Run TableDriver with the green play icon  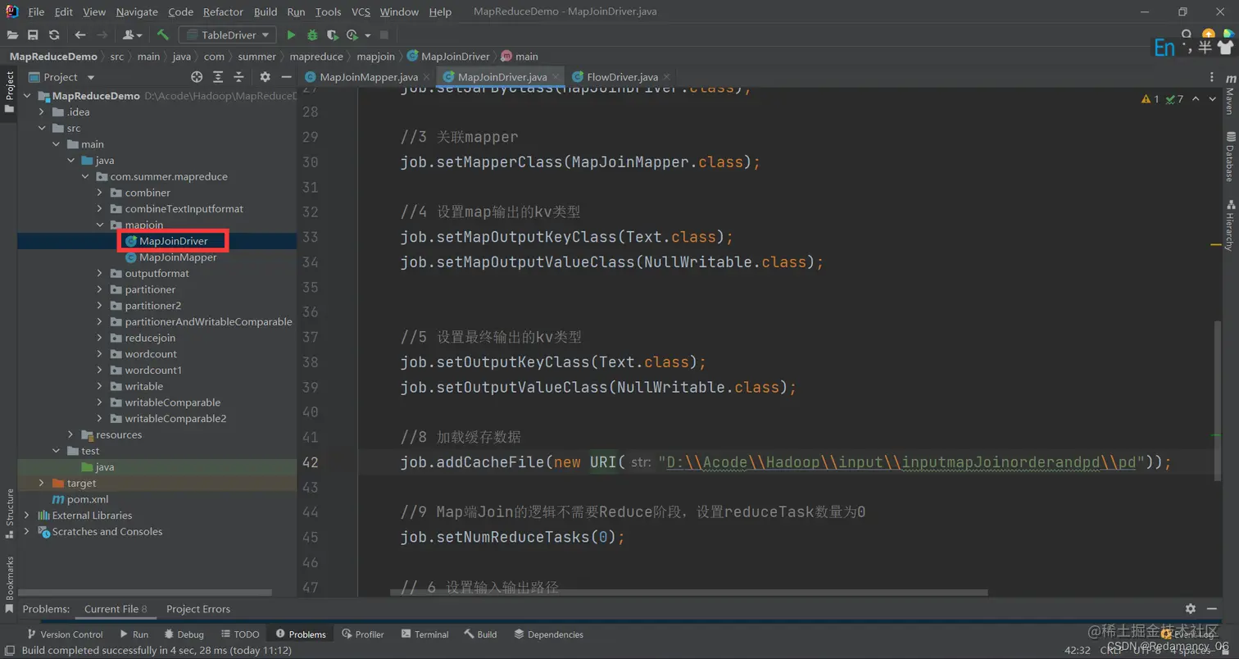[x=291, y=34]
